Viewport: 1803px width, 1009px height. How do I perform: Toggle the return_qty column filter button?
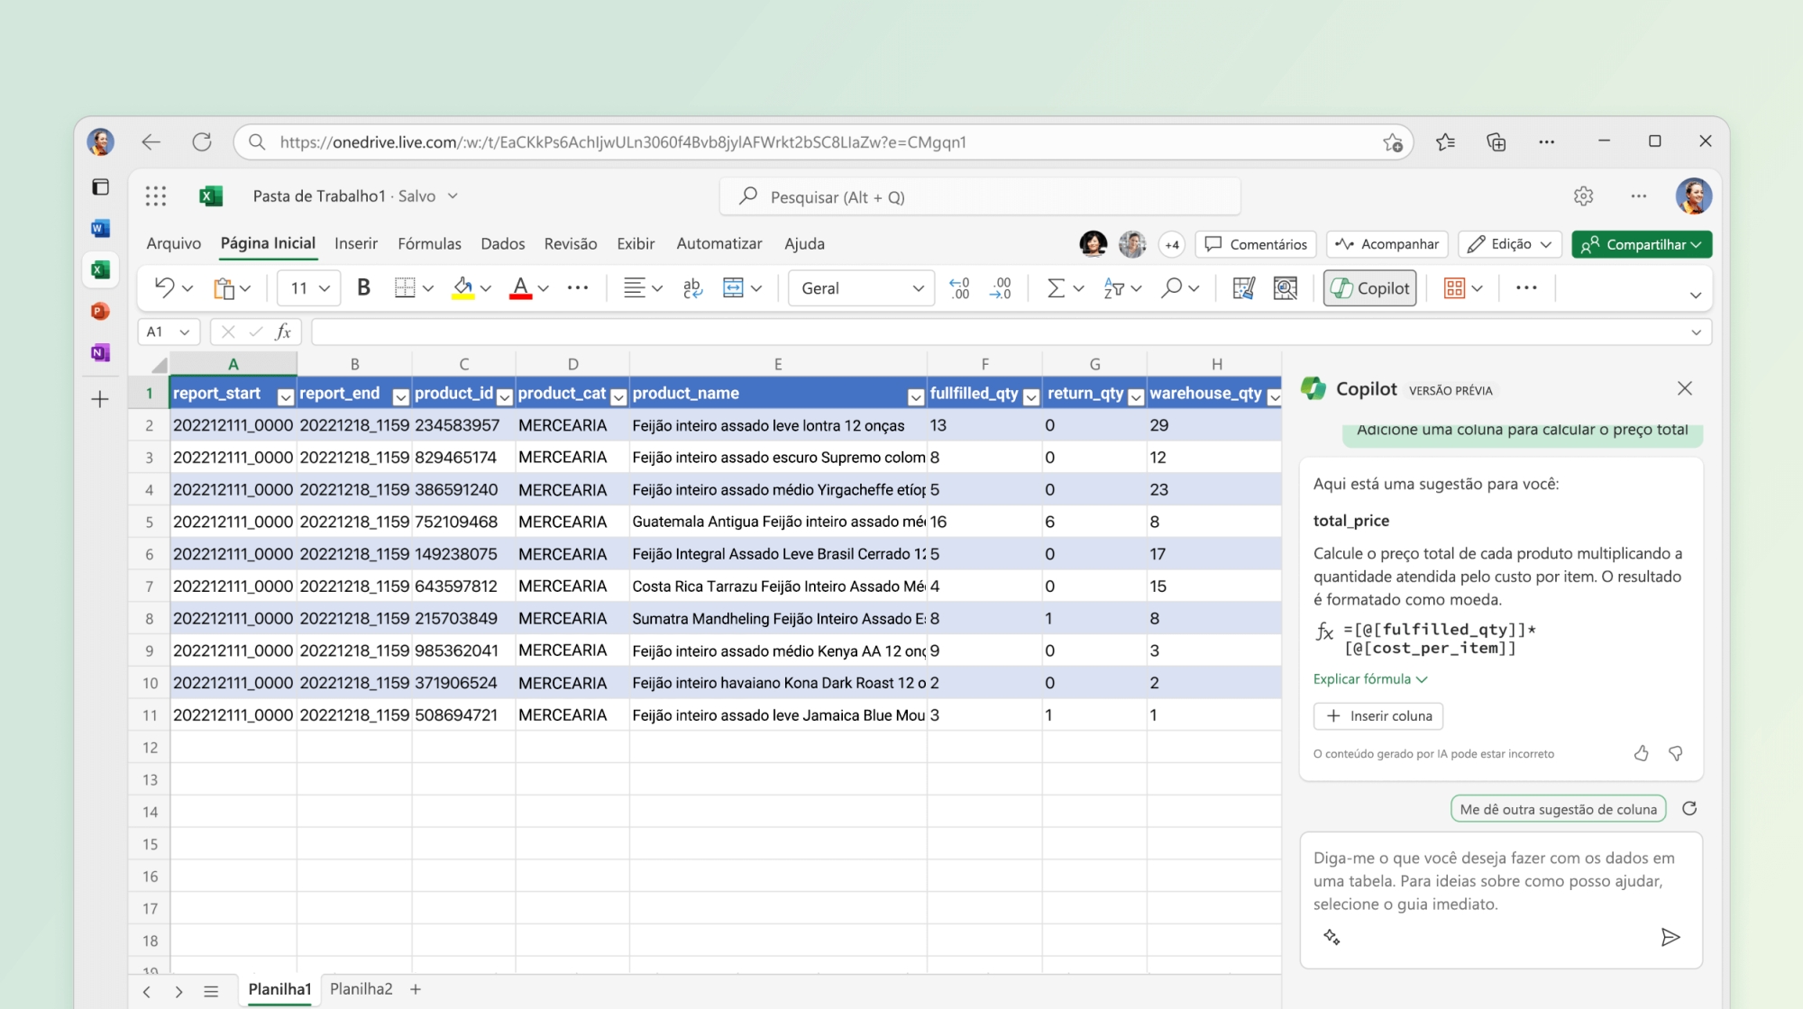pyautogui.click(x=1136, y=396)
